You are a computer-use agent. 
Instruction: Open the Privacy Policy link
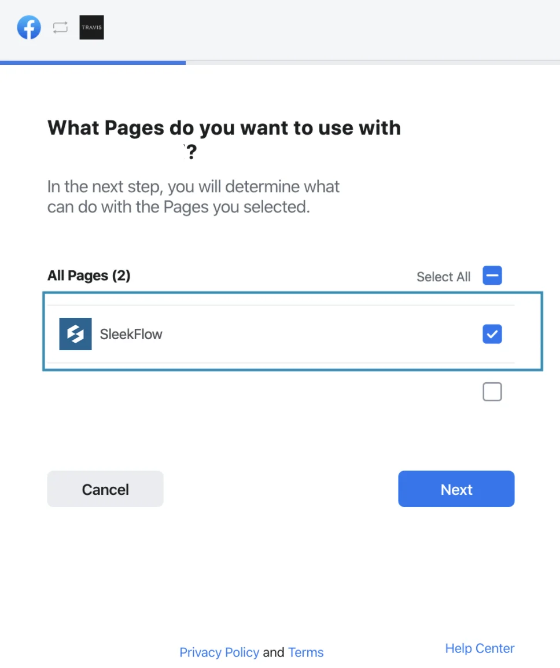[x=219, y=652]
